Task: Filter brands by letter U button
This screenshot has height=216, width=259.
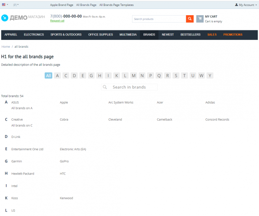Action: tap(193, 75)
